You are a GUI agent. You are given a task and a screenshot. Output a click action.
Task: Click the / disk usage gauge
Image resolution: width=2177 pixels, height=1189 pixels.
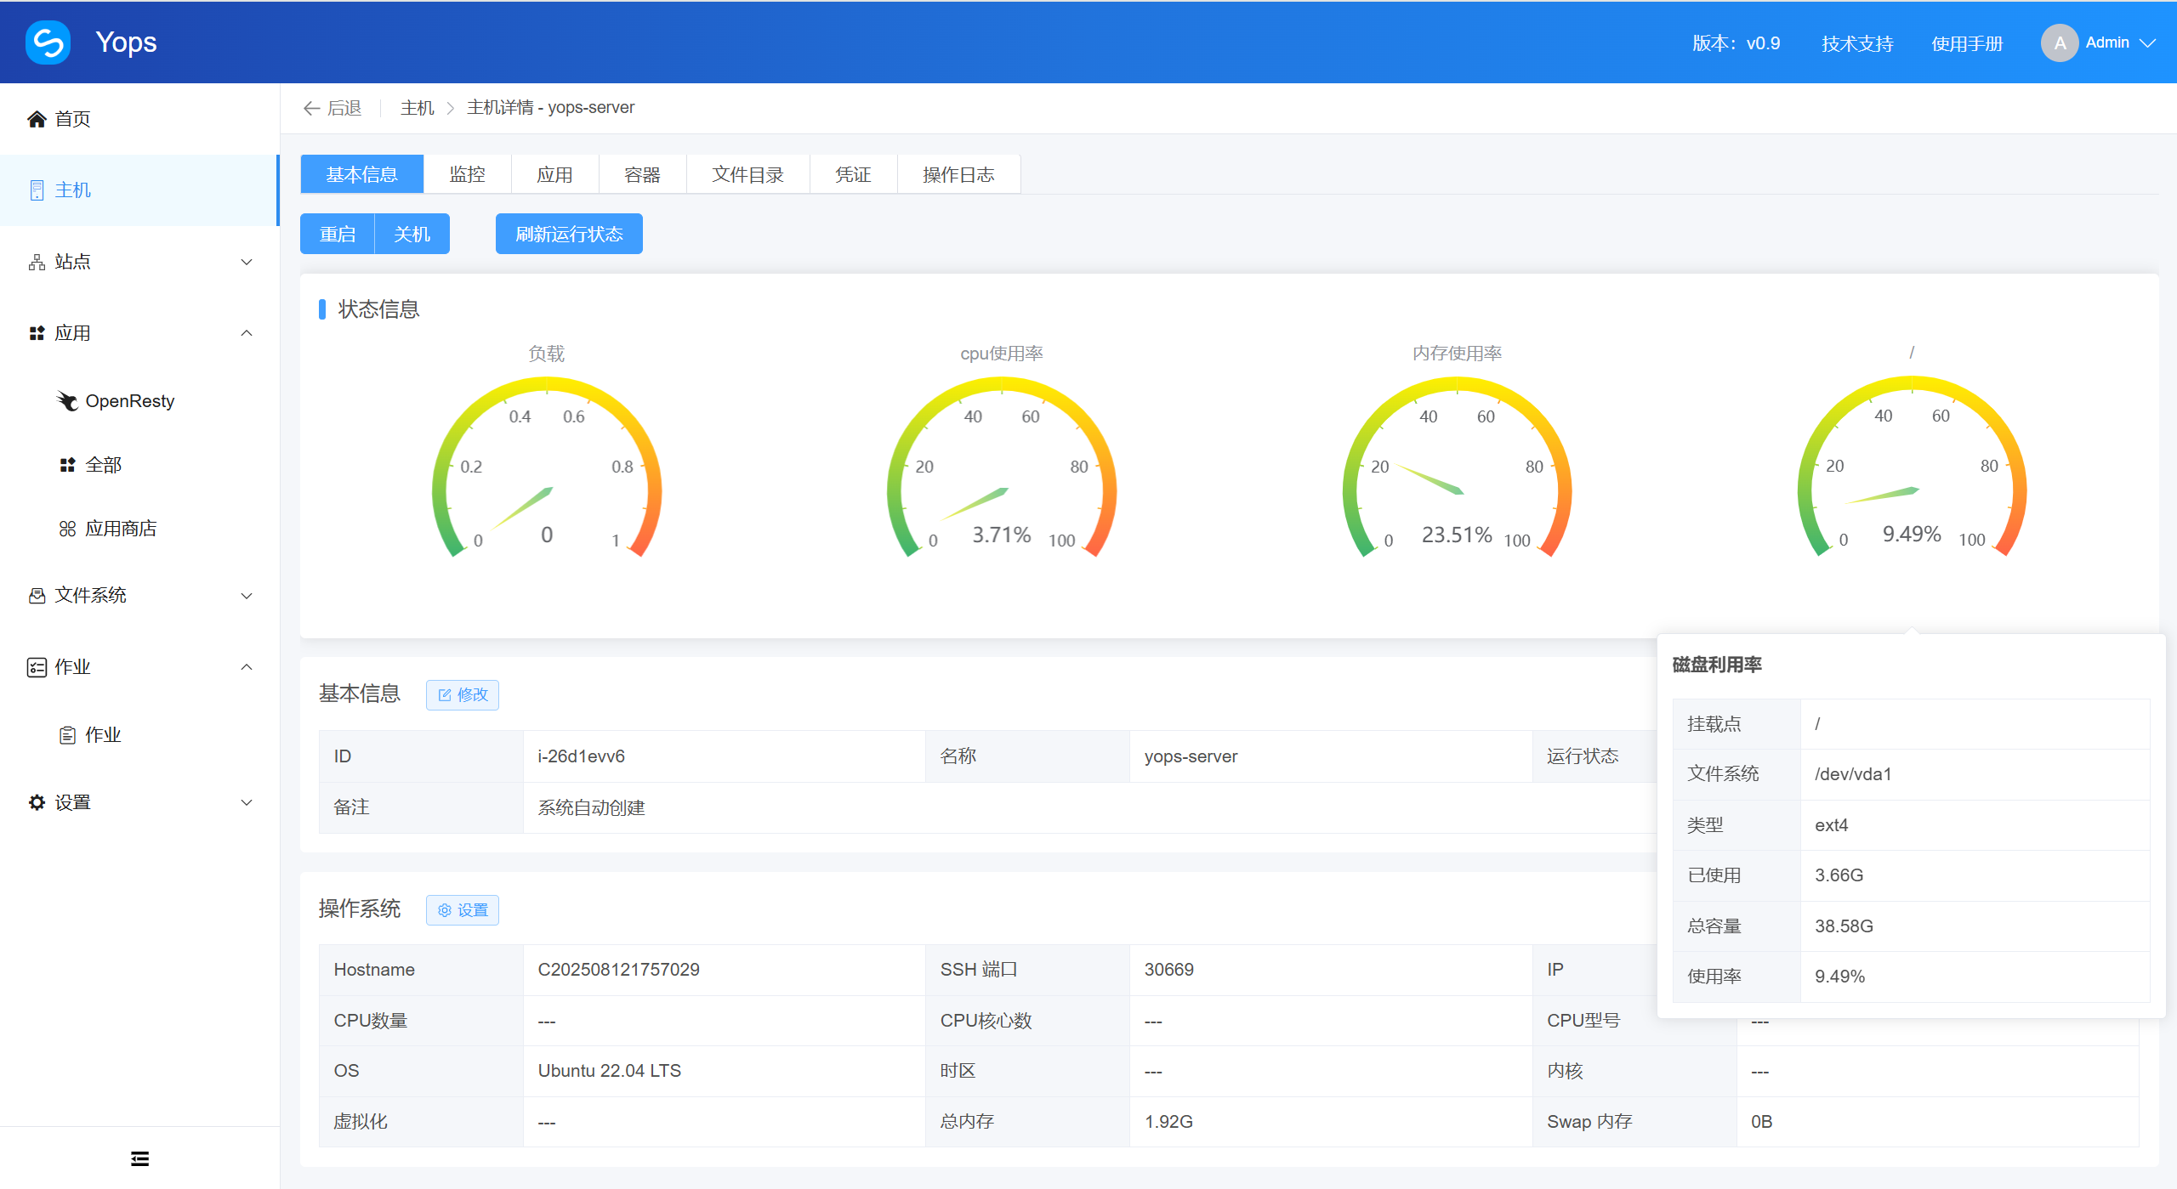click(x=1913, y=467)
